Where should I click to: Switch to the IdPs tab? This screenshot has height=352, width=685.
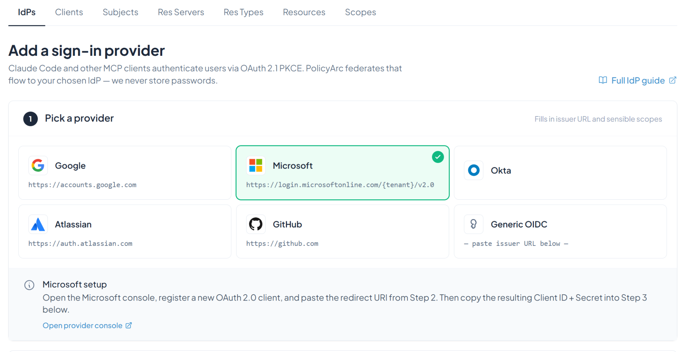pos(27,12)
